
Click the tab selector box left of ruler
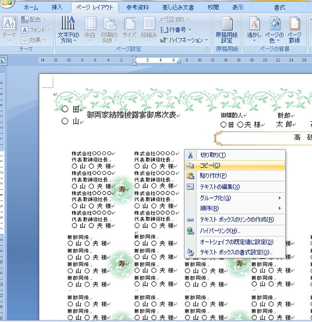tap(2, 61)
